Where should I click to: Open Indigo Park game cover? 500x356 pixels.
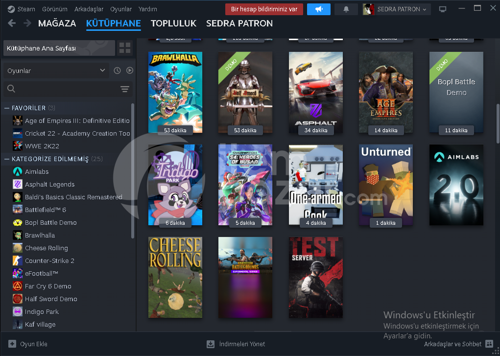click(x=175, y=185)
